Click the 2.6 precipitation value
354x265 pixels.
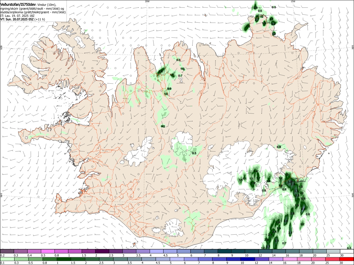tap(292, 213)
